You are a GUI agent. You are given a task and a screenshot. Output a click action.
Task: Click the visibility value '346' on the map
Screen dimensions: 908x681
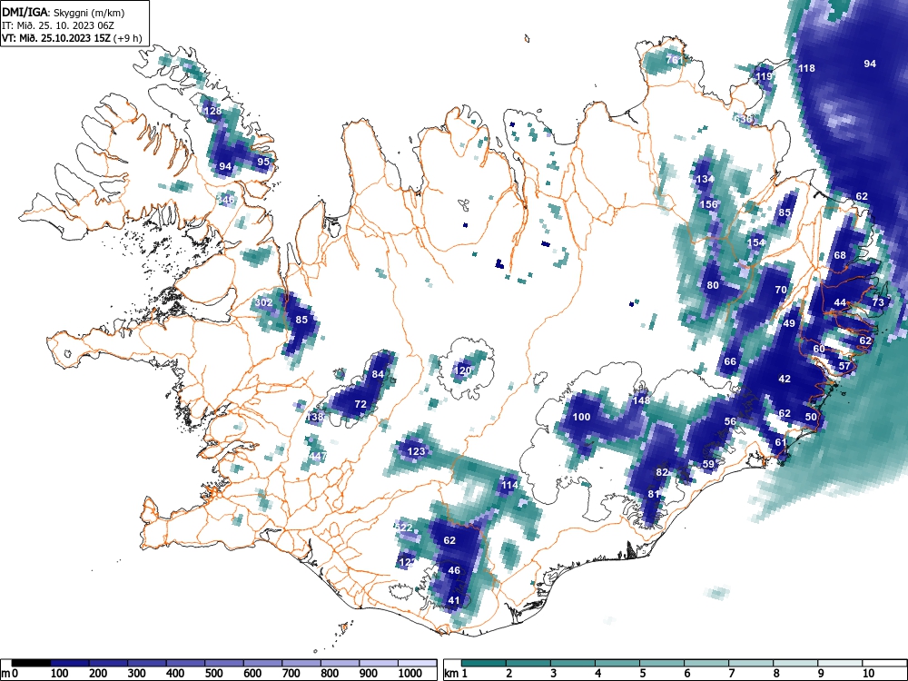(225, 200)
